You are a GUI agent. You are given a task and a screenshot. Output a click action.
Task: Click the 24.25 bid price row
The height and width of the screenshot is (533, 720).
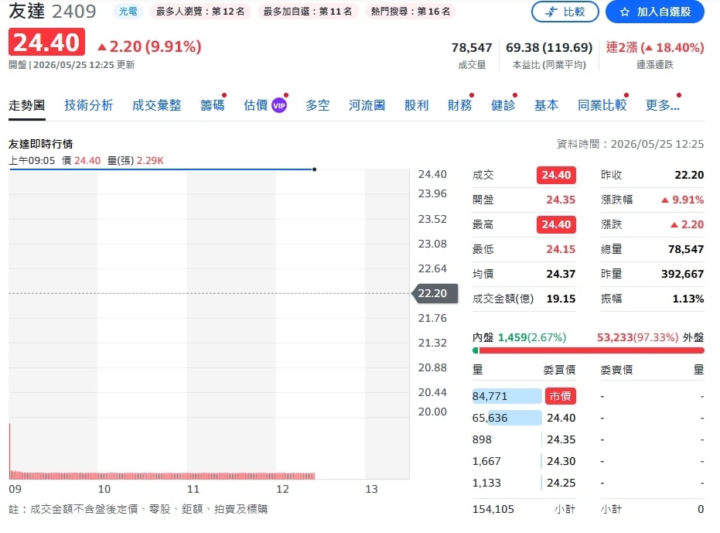point(524,483)
